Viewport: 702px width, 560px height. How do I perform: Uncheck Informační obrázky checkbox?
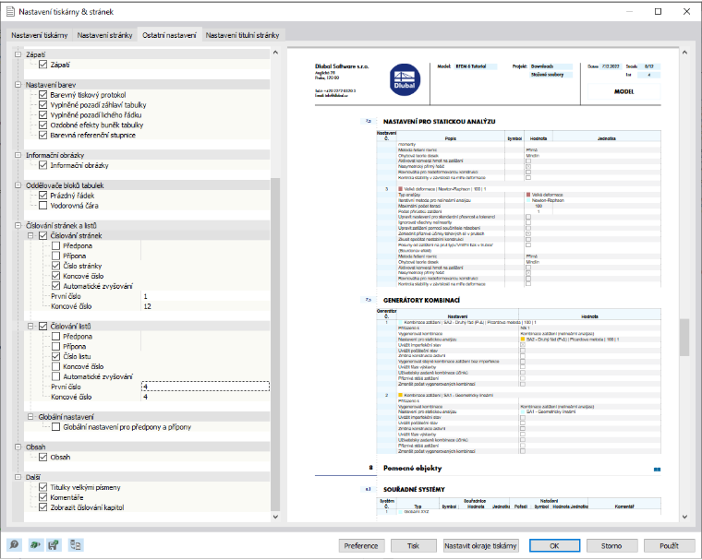[43, 165]
